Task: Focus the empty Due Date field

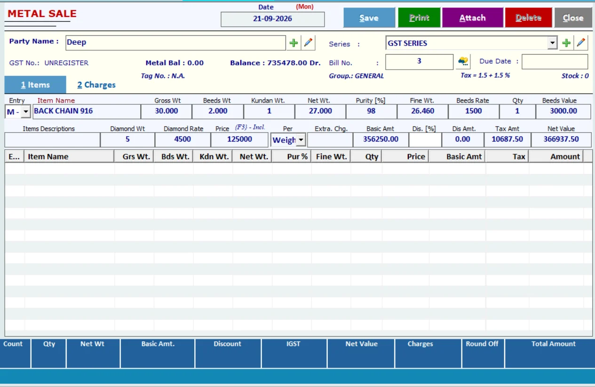Action: [555, 62]
